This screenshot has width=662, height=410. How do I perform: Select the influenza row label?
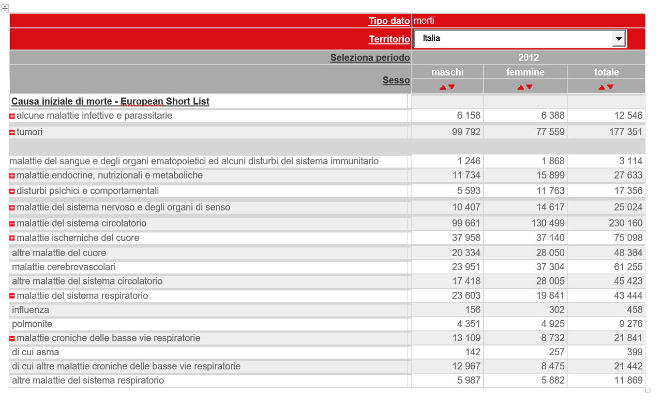coord(31,310)
